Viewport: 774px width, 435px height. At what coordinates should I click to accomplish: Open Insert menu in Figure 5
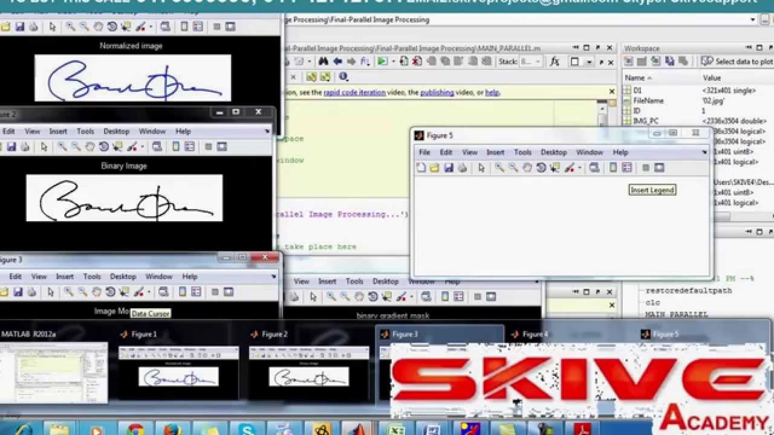(495, 152)
